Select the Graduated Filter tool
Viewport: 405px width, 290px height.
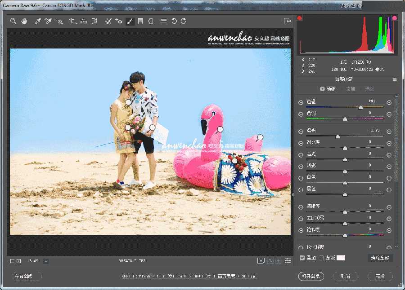click(x=141, y=21)
